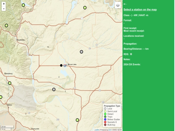Select the semi-local marker at the top center of map

coord(85,8)
